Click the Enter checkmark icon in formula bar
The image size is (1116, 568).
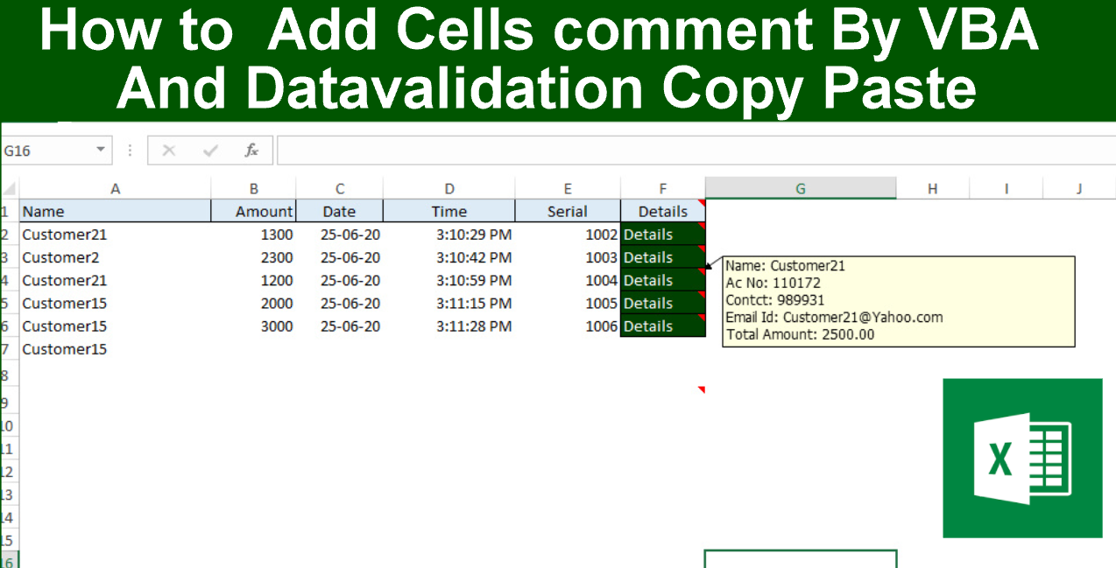pyautogui.click(x=210, y=150)
